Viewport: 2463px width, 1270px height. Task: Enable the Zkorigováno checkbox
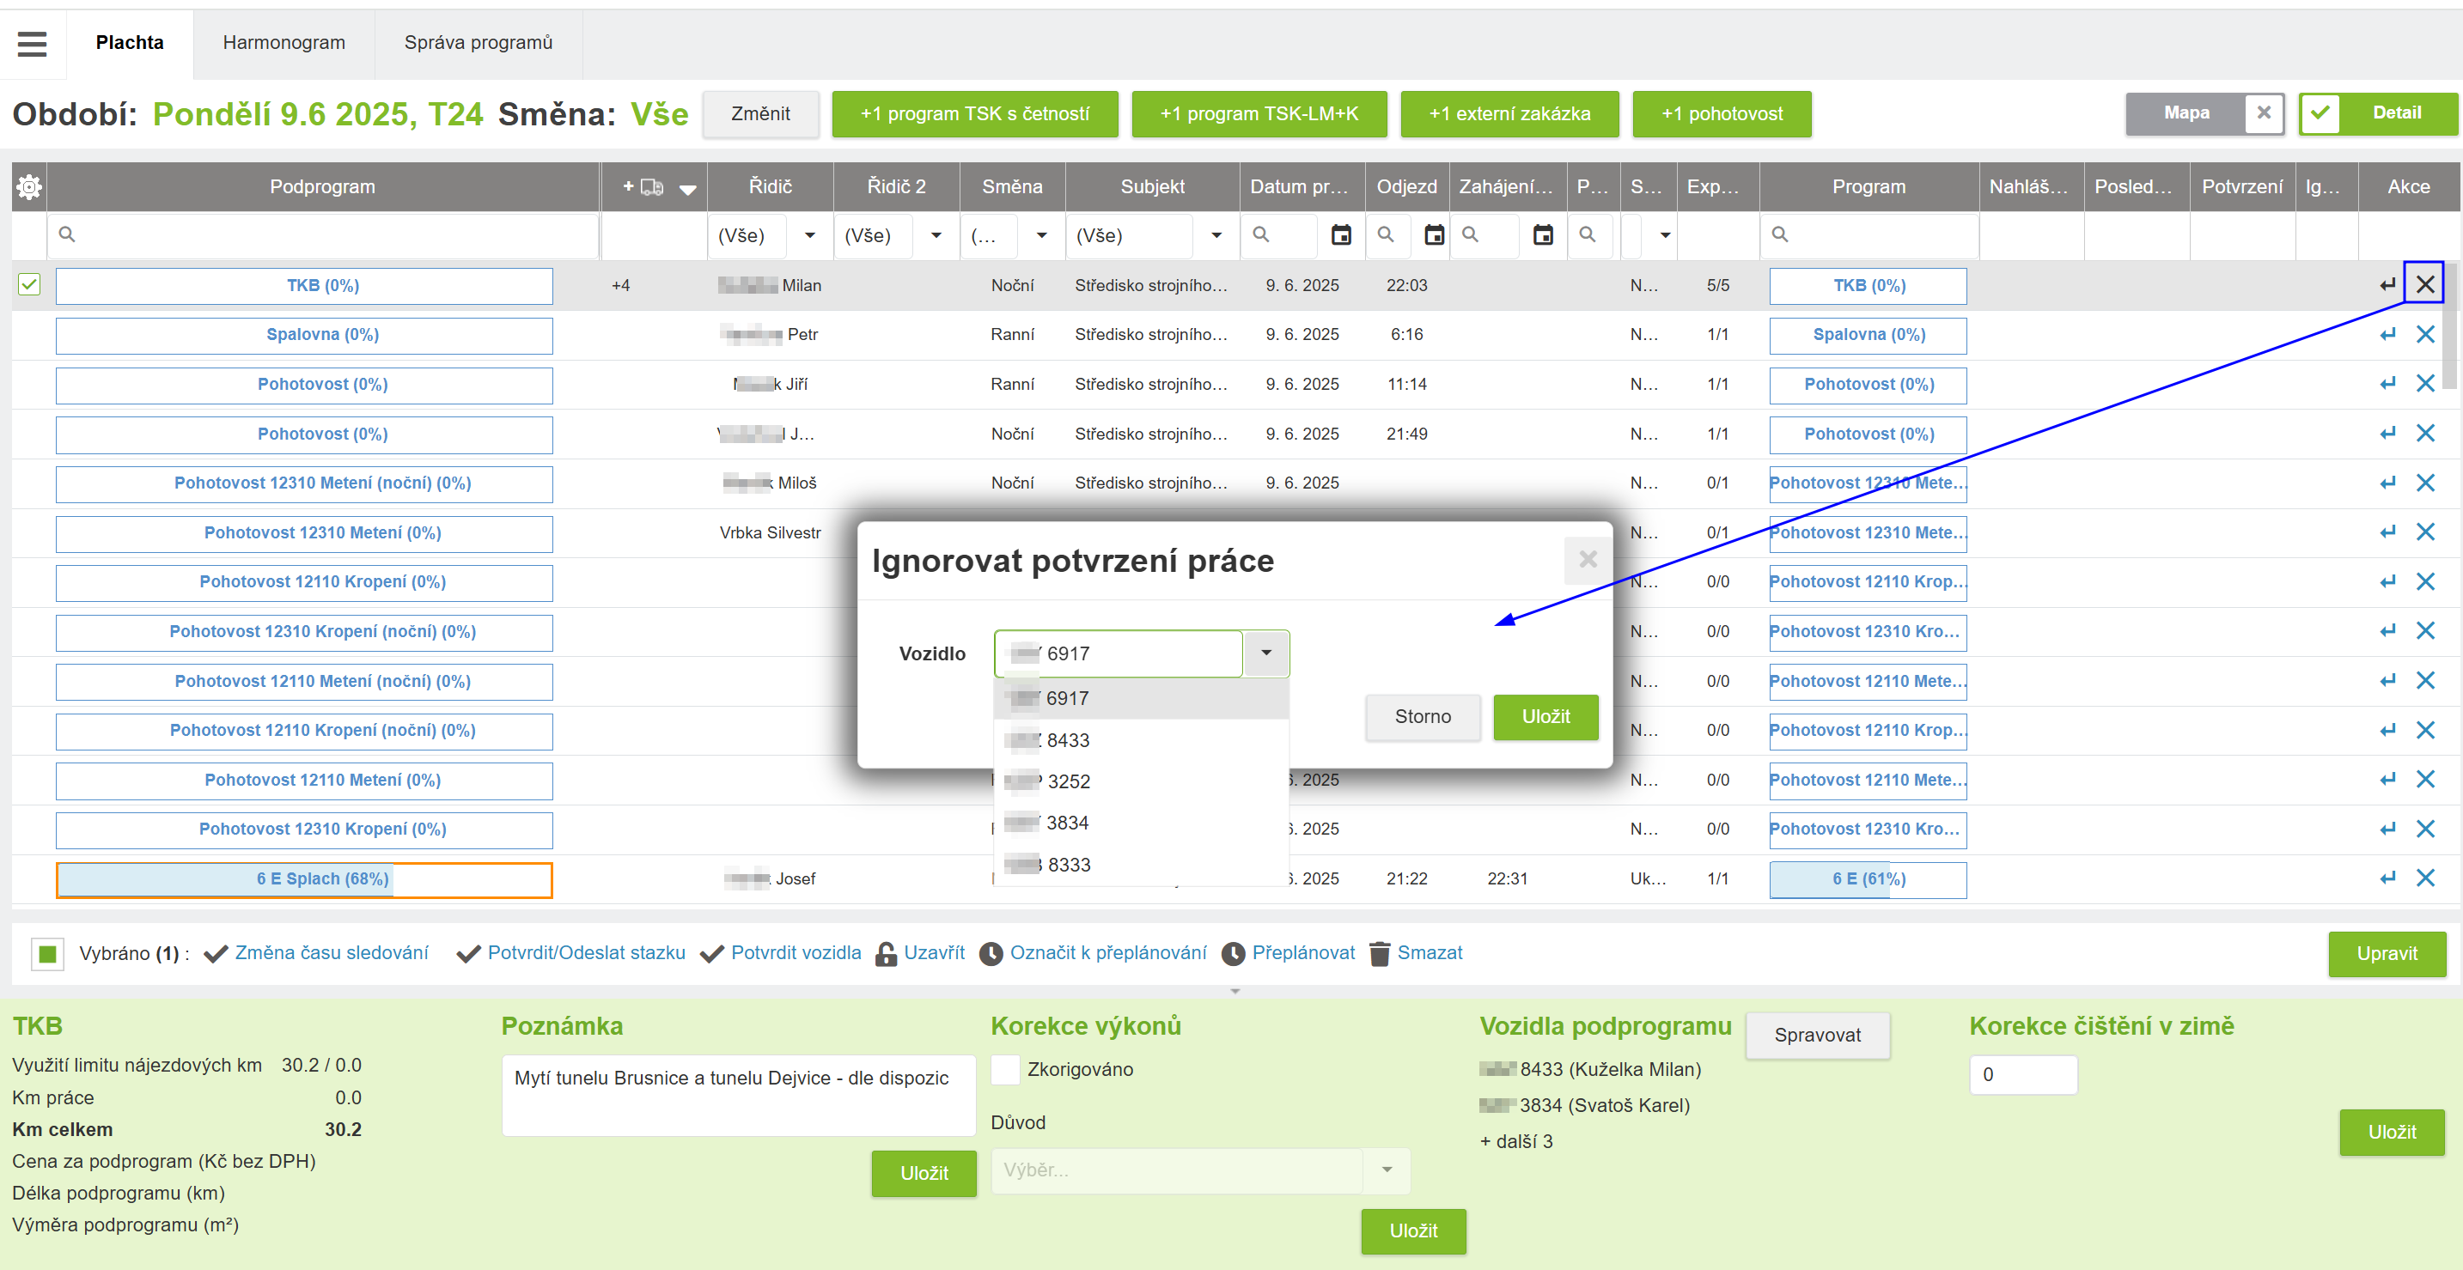[x=1005, y=1069]
